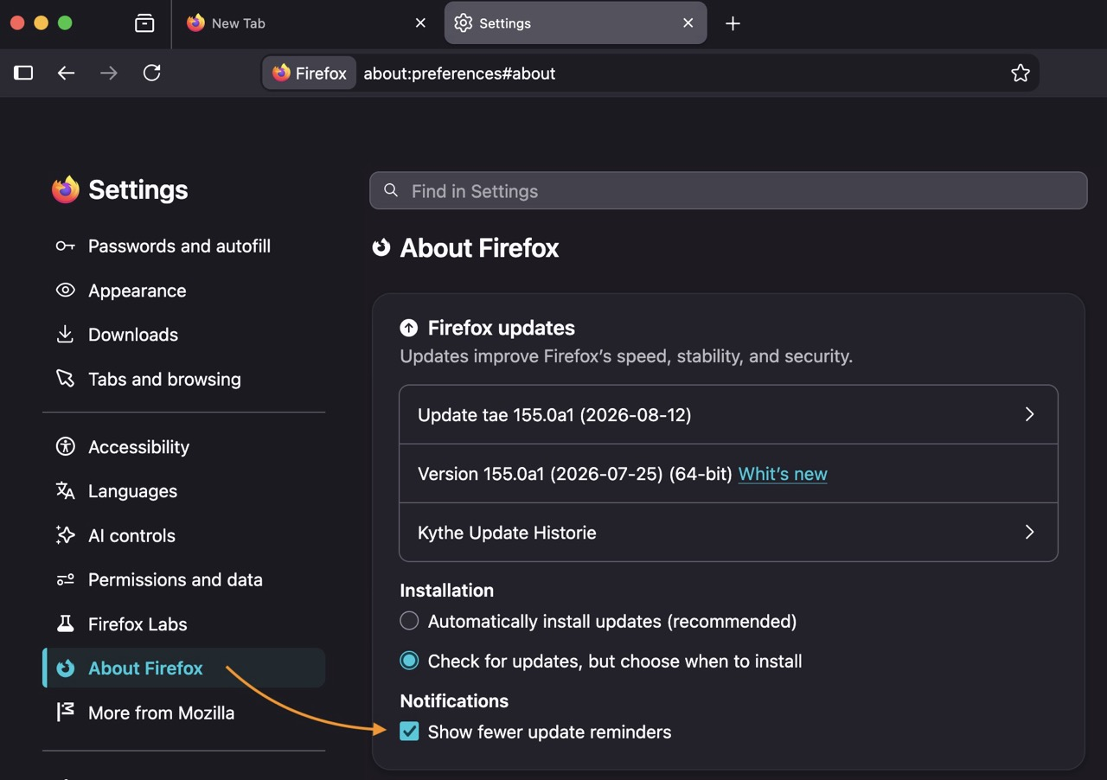Click the macOS yellow minimize window button
Viewport: 1107px width, 780px height.
click(41, 23)
